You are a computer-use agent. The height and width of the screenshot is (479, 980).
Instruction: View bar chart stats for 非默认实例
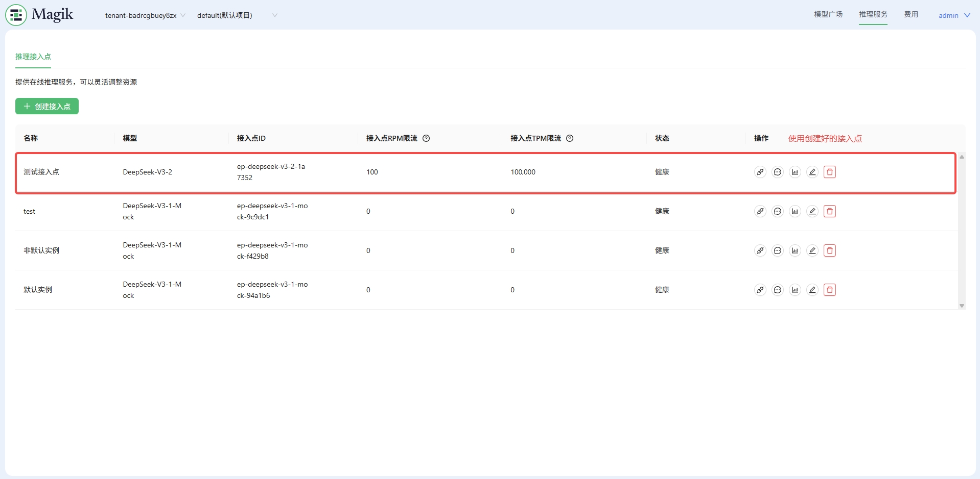pos(795,250)
